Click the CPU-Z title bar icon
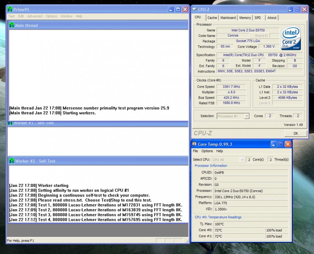The height and width of the screenshot is (254, 314). tap(194, 9)
